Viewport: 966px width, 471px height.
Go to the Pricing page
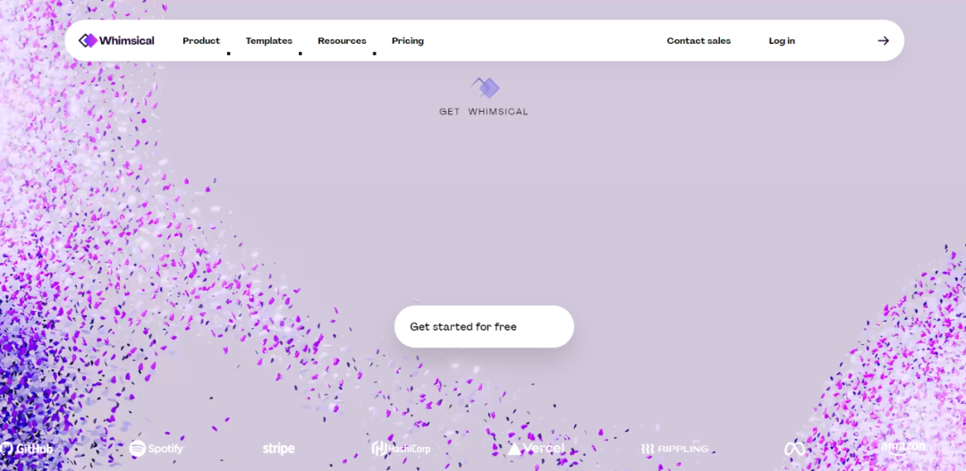[x=408, y=40]
